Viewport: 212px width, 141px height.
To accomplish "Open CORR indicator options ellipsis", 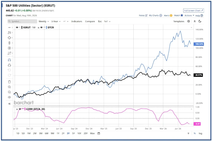I will pyautogui.click(x=23, y=109).
